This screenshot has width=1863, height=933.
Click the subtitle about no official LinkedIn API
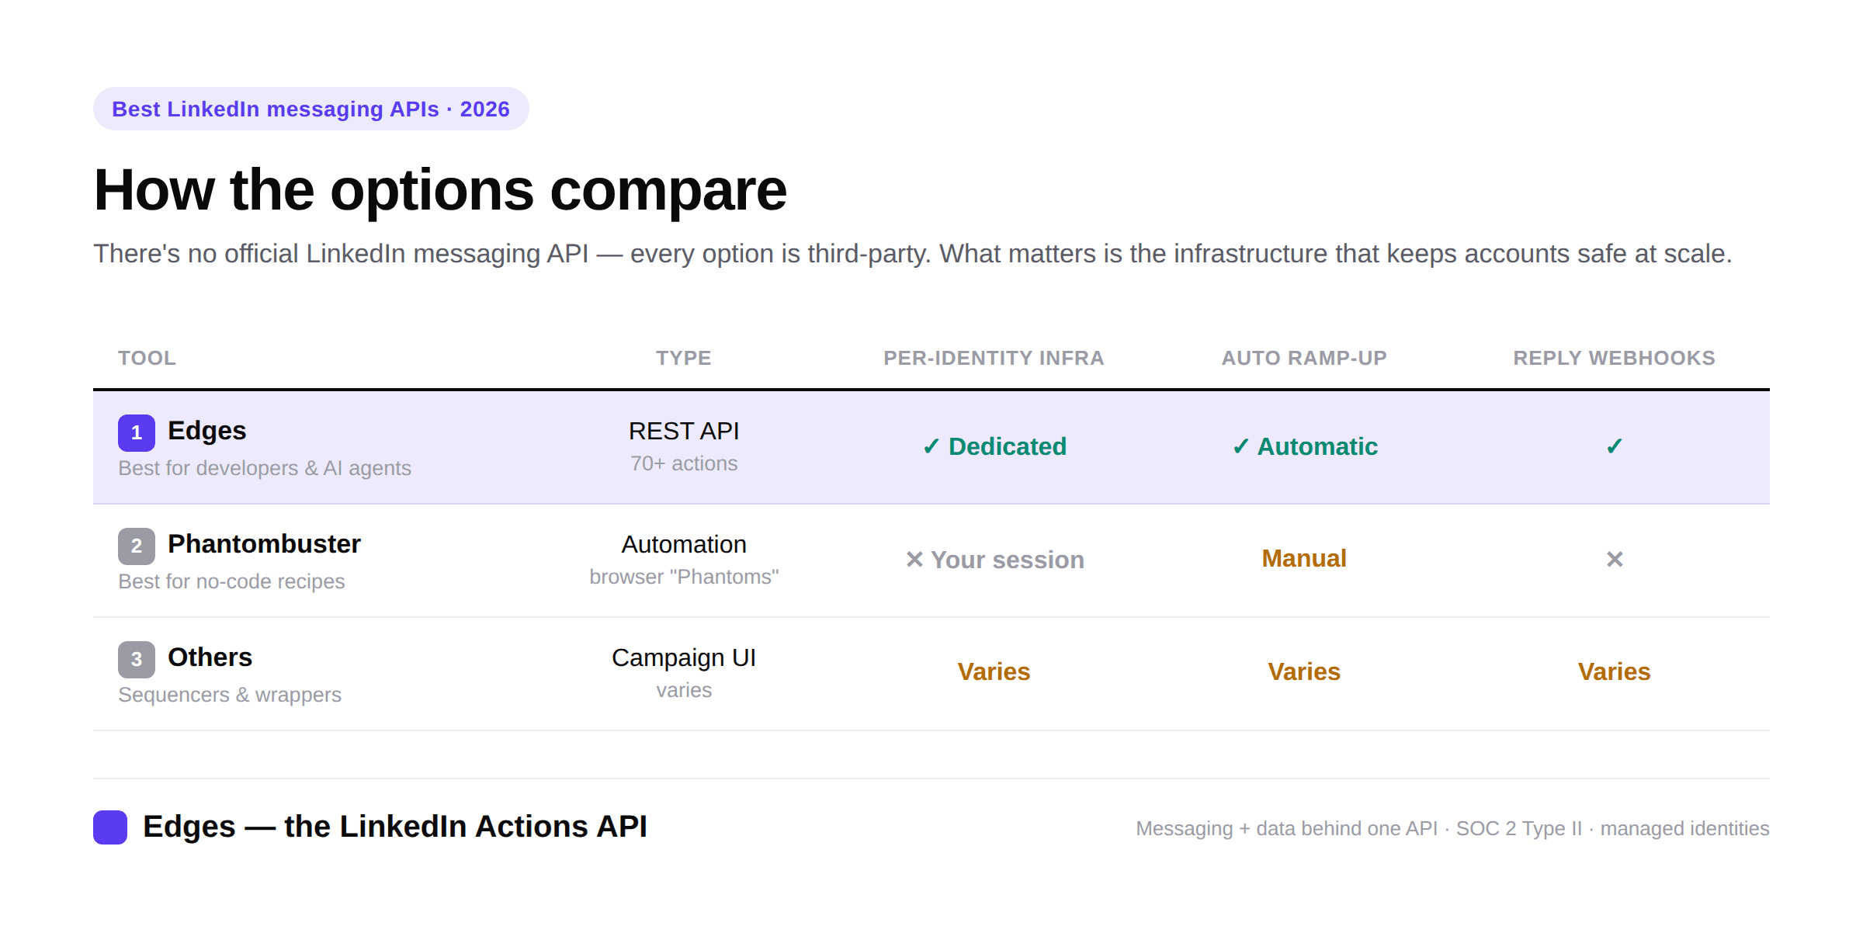pos(913,254)
